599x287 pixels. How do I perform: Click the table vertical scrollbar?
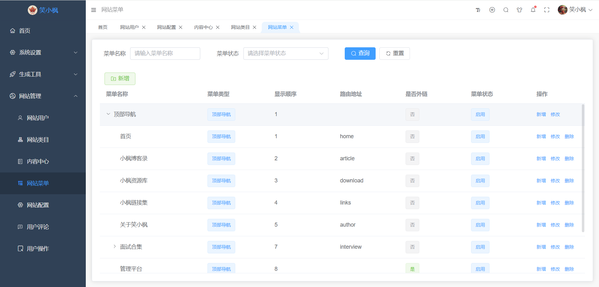tap(583, 168)
